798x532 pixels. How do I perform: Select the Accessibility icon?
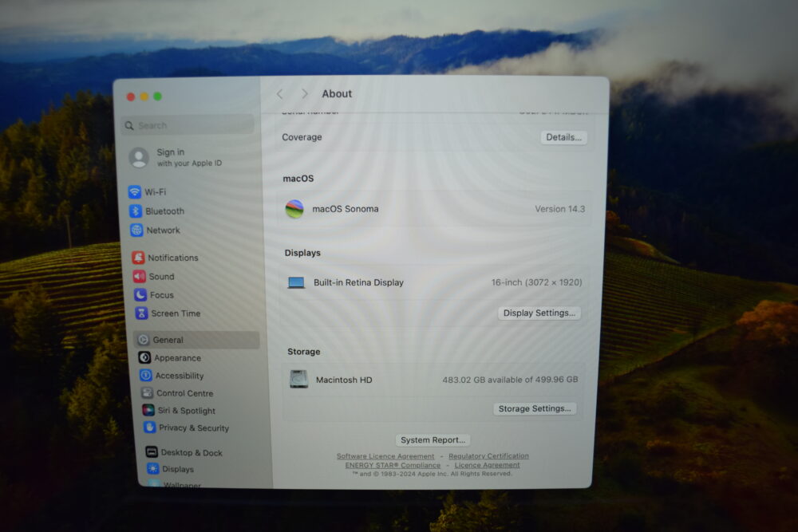point(145,376)
